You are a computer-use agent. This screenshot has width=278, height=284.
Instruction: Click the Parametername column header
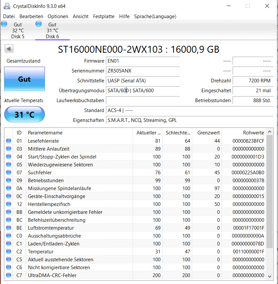[x=79, y=132]
